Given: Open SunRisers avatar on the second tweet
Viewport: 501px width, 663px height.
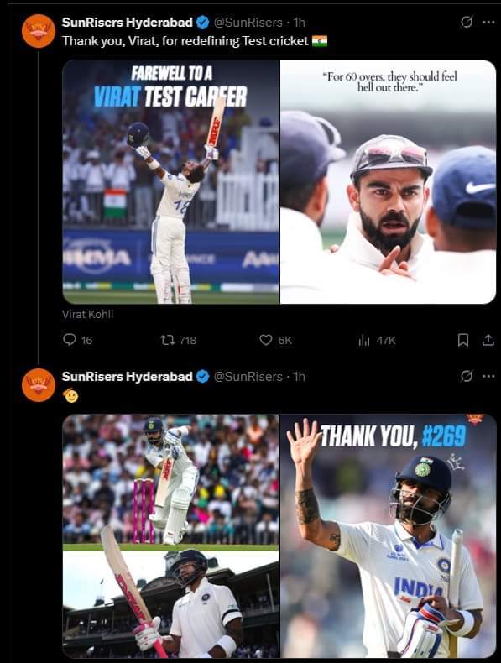Looking at the screenshot, I should coord(39,384).
